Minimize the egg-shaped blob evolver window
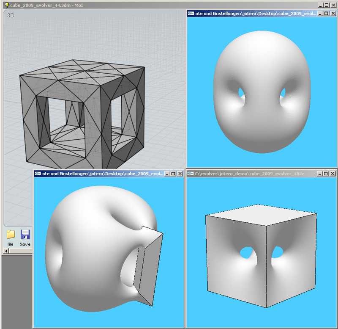338x329 pixels. pos(320,14)
